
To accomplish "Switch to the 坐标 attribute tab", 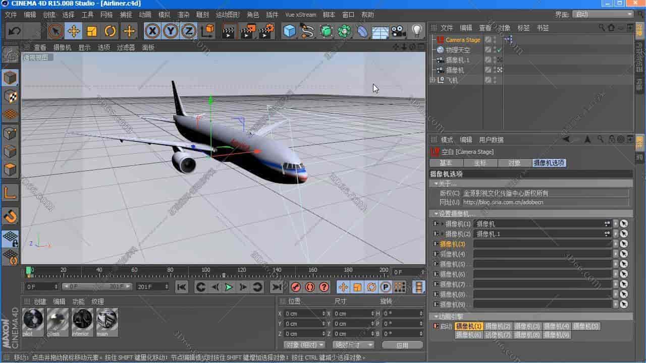I will tap(480, 163).
